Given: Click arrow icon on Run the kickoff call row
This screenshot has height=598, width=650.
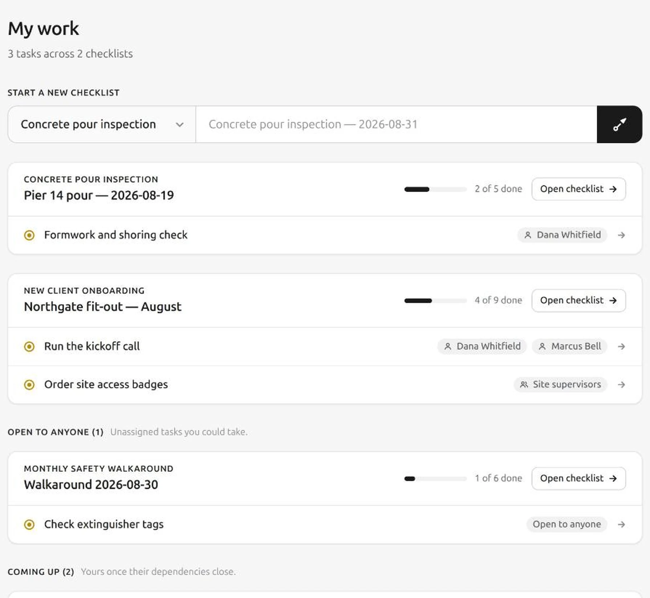Looking at the screenshot, I should click(x=621, y=346).
